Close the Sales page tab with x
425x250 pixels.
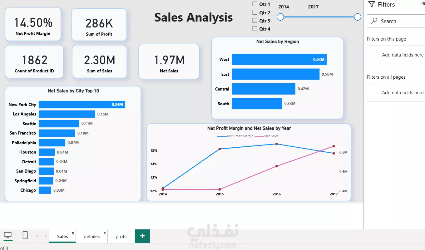[73, 233]
